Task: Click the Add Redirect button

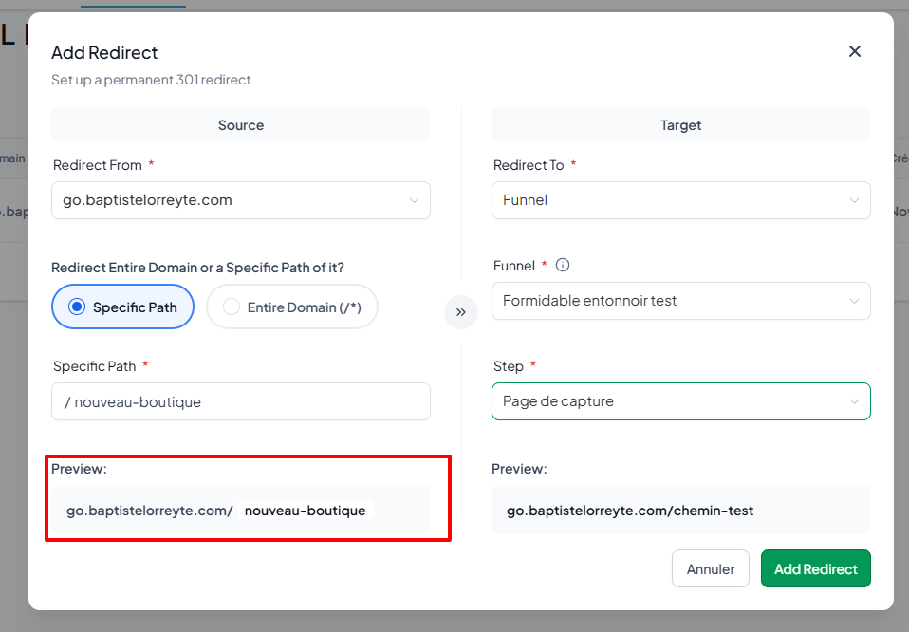Action: pos(816,568)
